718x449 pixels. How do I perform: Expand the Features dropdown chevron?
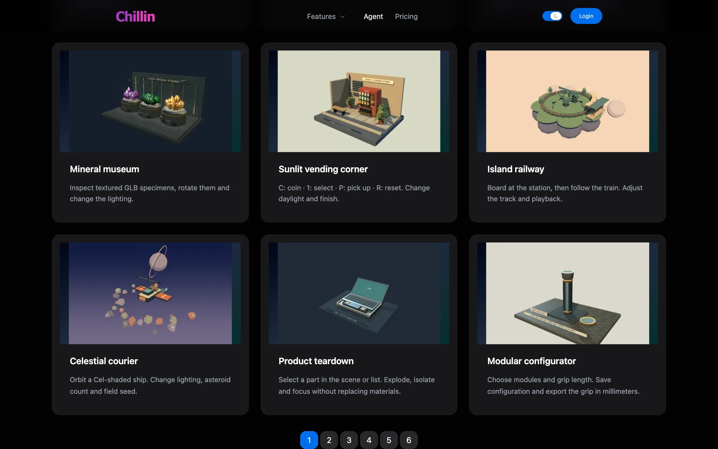tap(342, 17)
